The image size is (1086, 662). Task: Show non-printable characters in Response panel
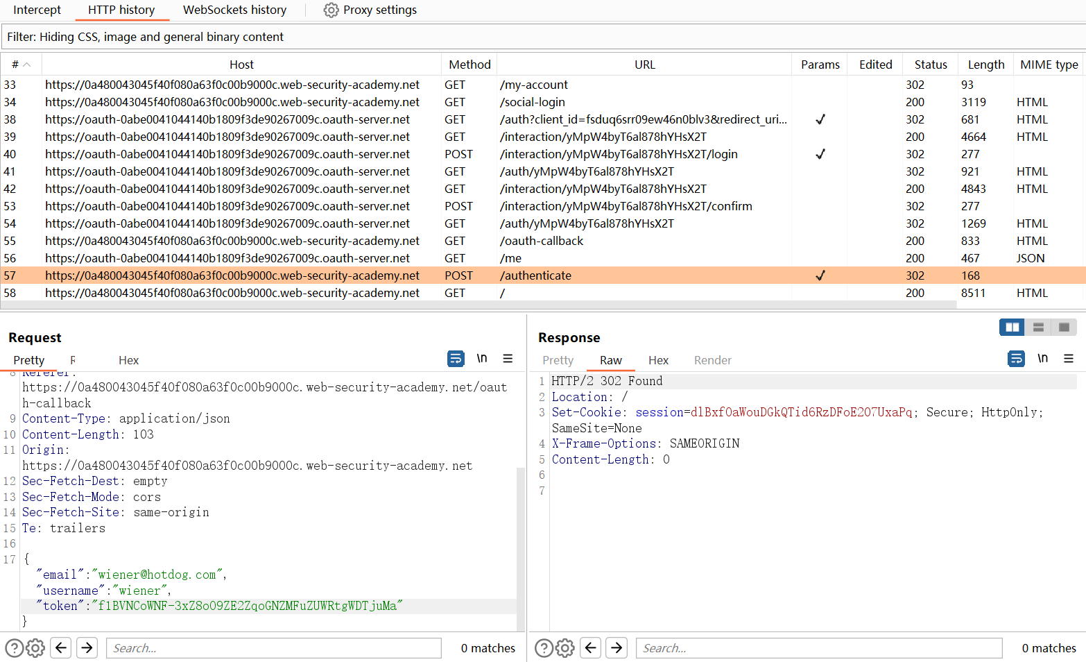tap(1042, 359)
